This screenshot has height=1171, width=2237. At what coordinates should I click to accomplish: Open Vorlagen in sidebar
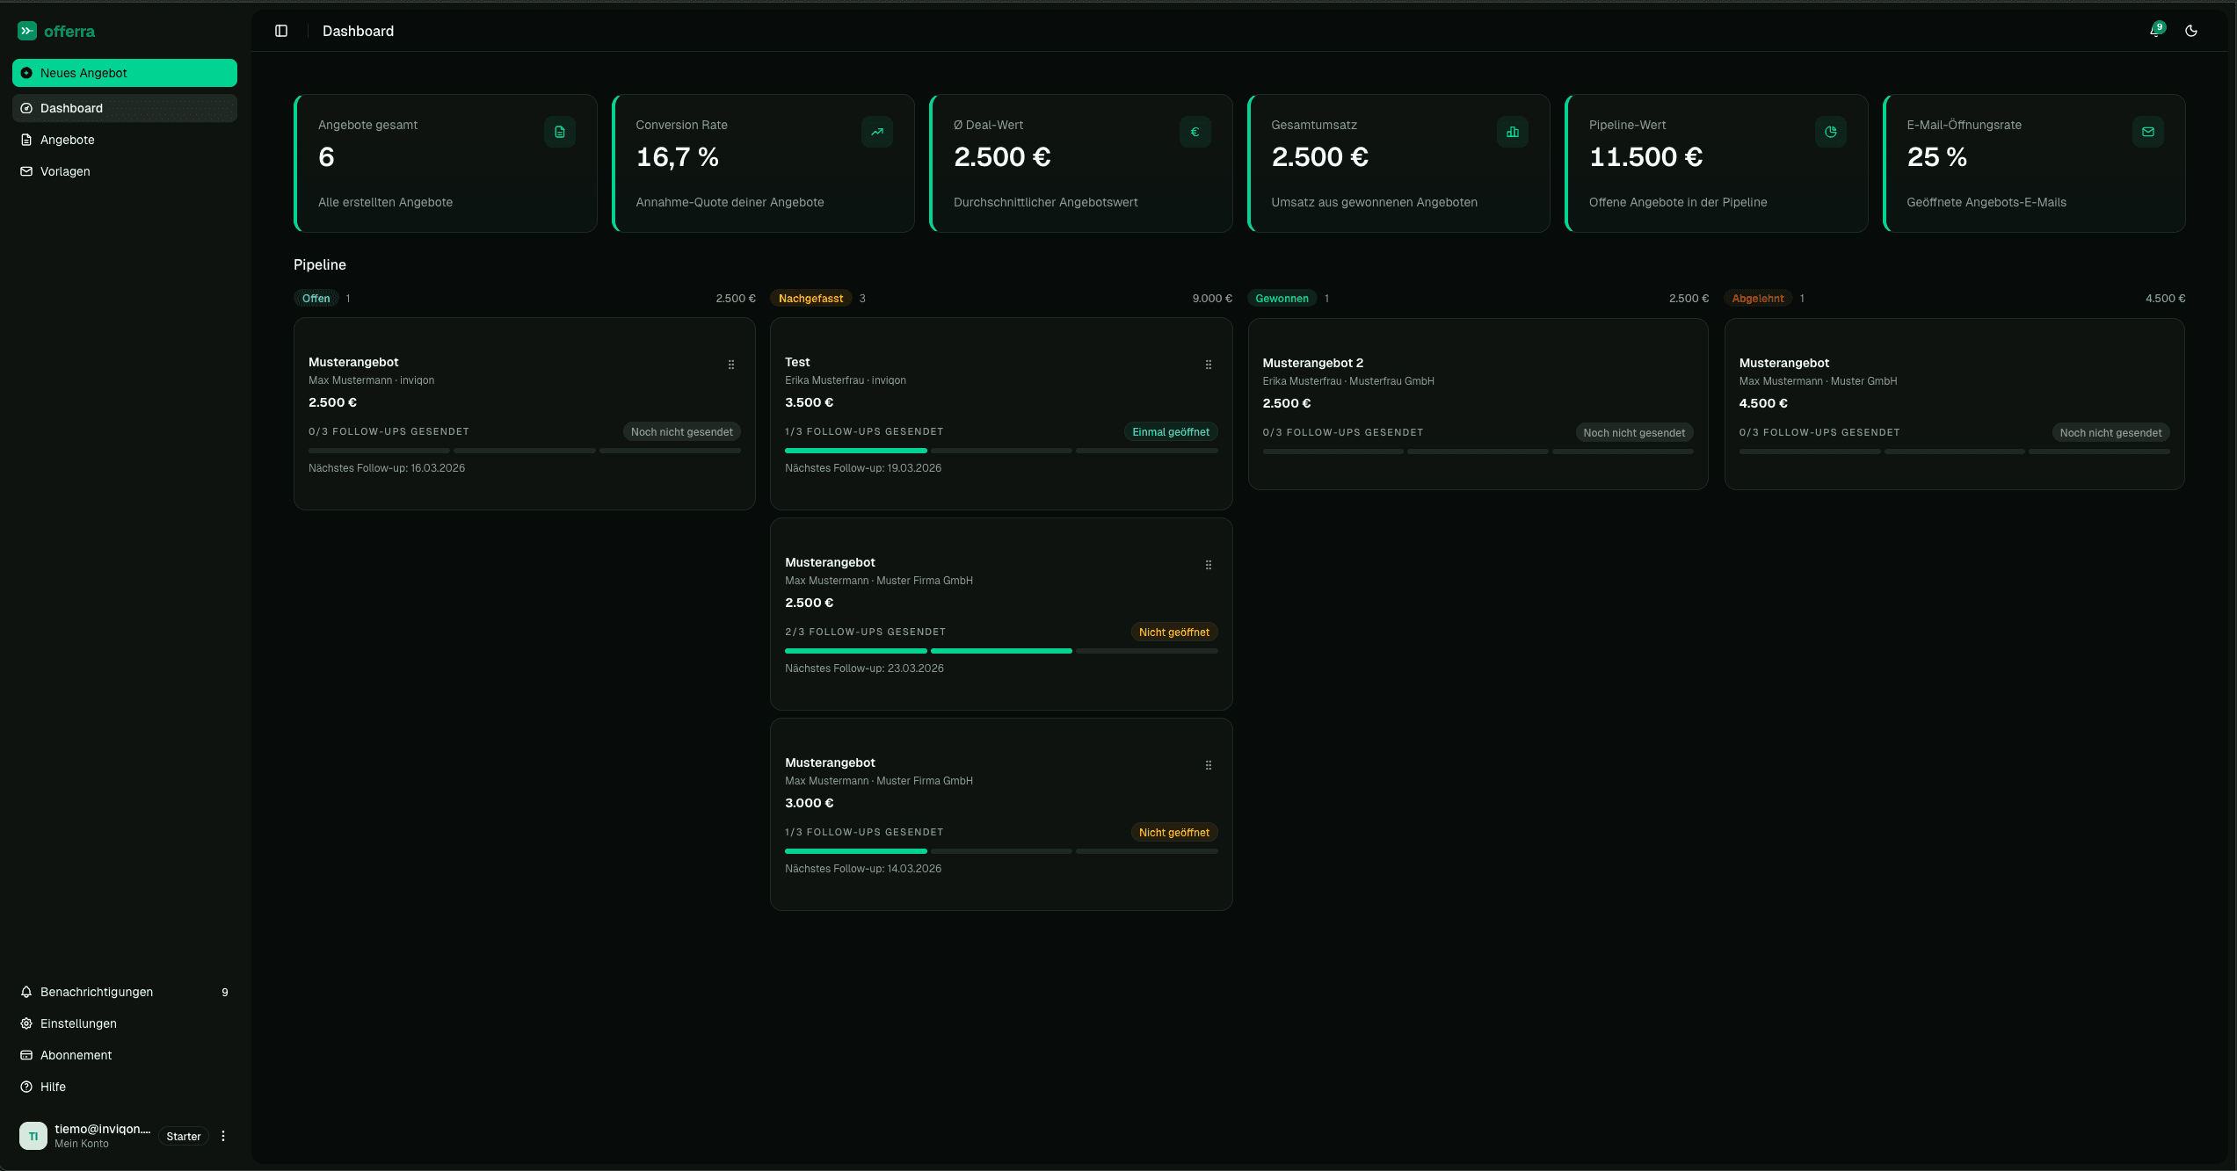point(65,171)
